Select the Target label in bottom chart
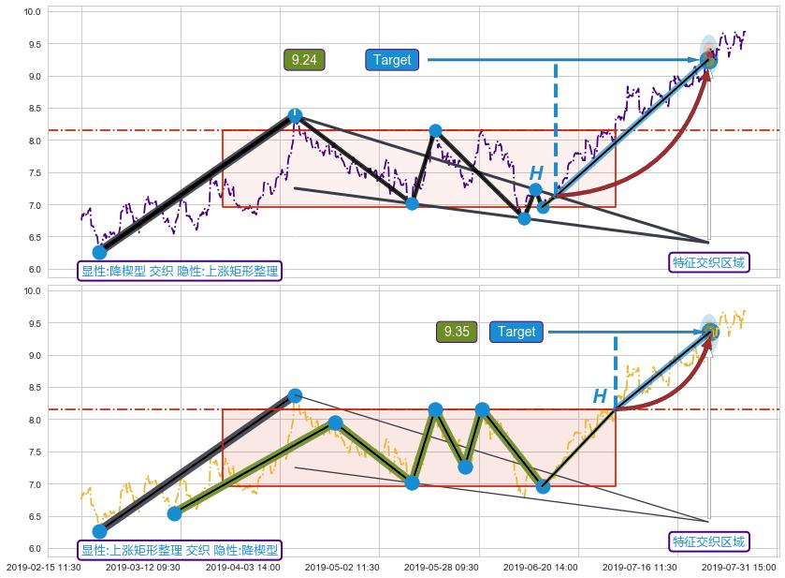Image resolution: width=785 pixels, height=578 pixels. point(516,332)
